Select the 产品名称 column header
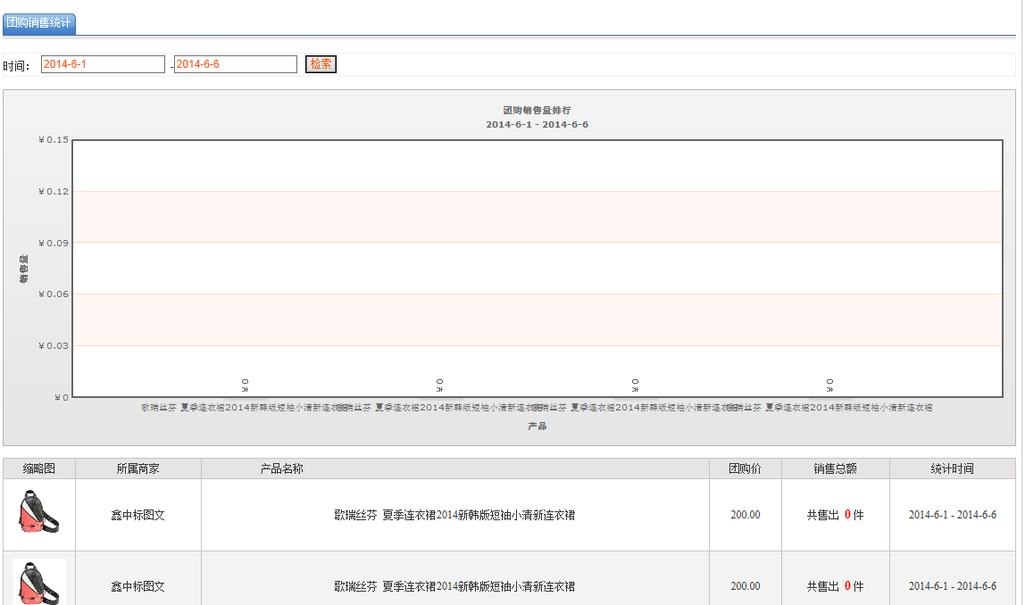This screenshot has height=605, width=1025. [x=281, y=468]
